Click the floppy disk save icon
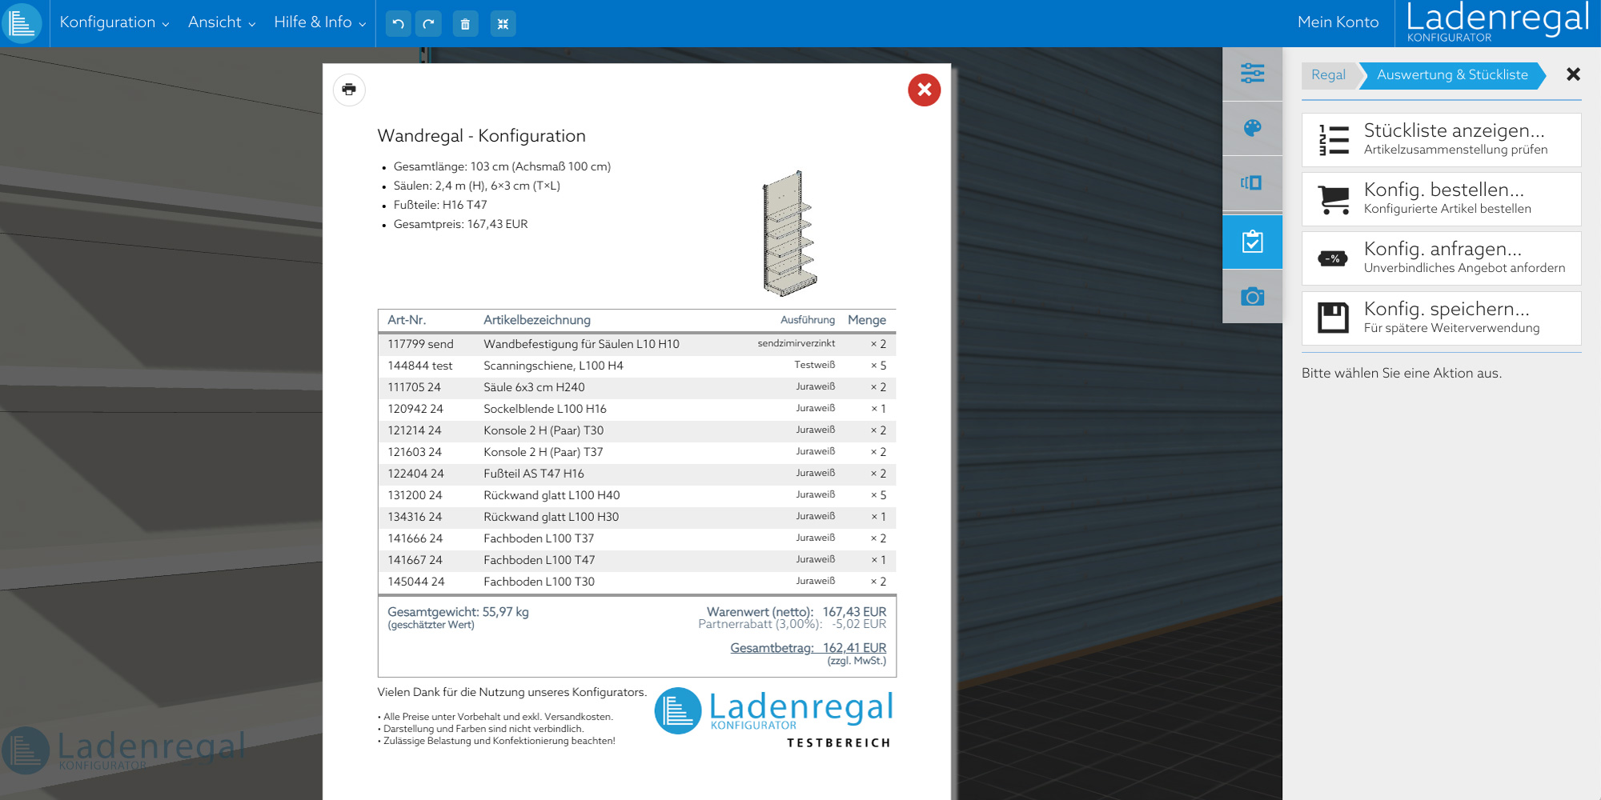 coord(1334,318)
